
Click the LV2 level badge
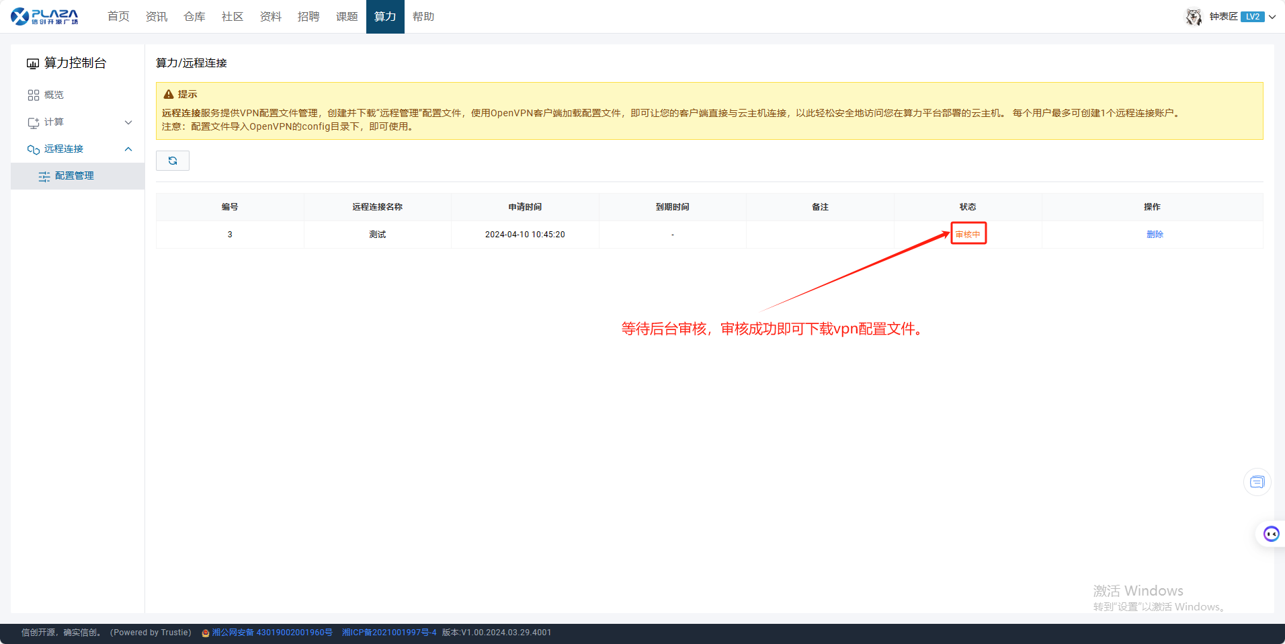[x=1252, y=17]
